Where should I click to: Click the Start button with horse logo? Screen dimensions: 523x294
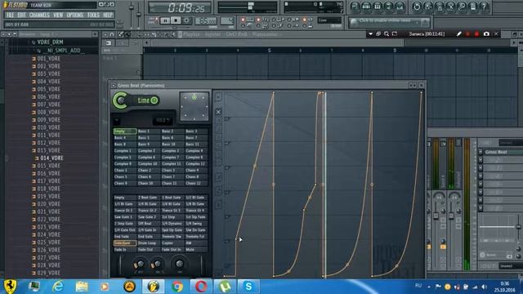[x=11, y=287]
